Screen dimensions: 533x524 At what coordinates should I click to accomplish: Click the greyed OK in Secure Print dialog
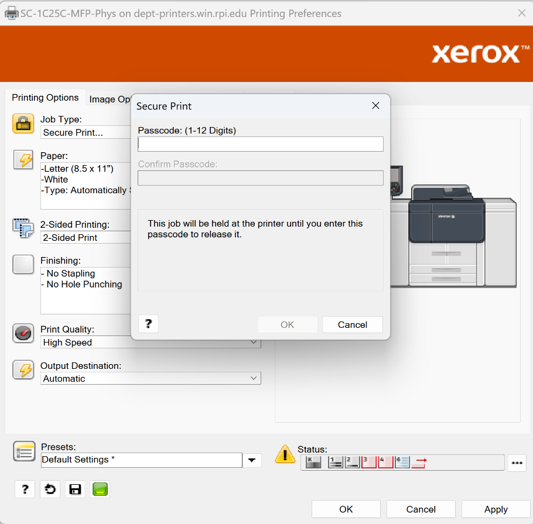point(288,325)
